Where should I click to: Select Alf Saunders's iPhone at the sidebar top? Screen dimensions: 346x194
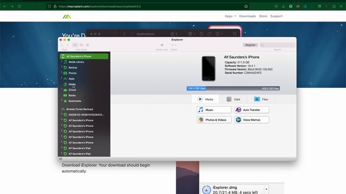84,56
